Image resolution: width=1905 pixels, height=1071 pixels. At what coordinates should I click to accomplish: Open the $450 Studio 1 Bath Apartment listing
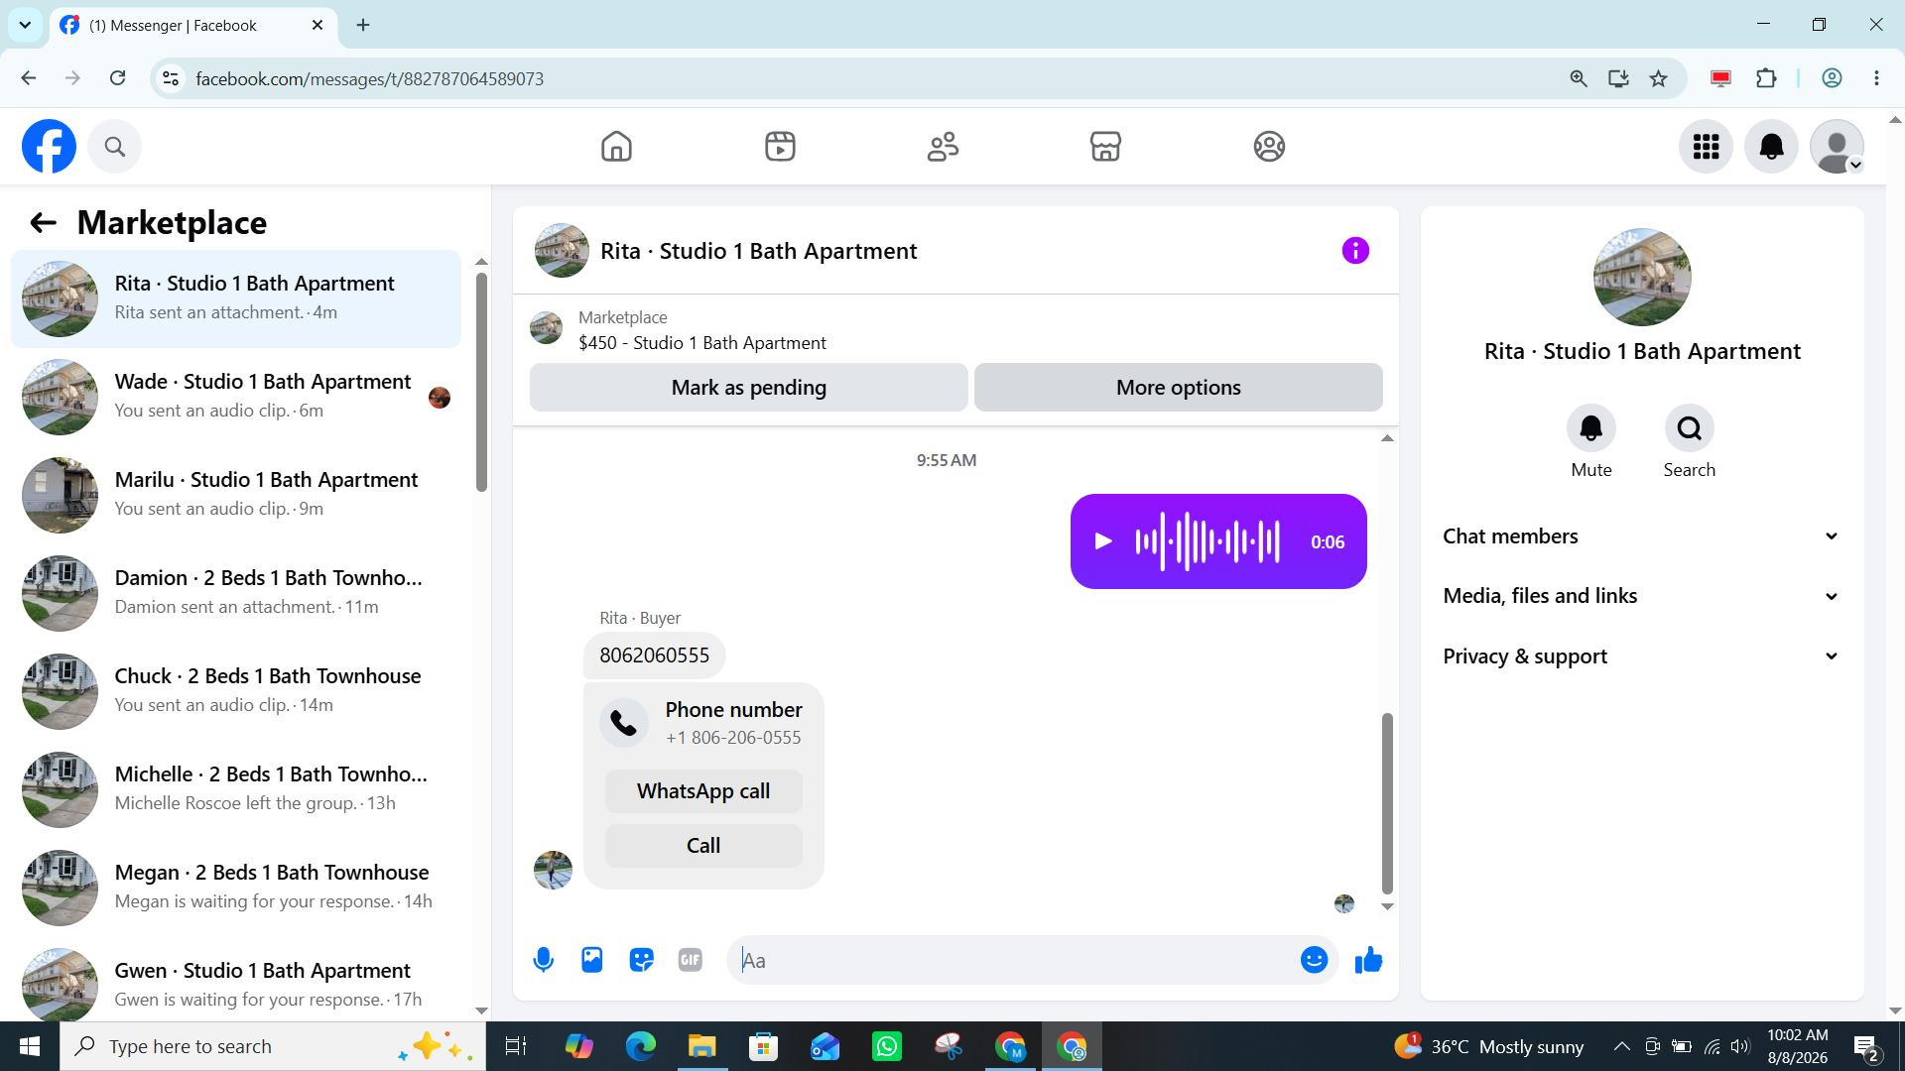(x=702, y=343)
